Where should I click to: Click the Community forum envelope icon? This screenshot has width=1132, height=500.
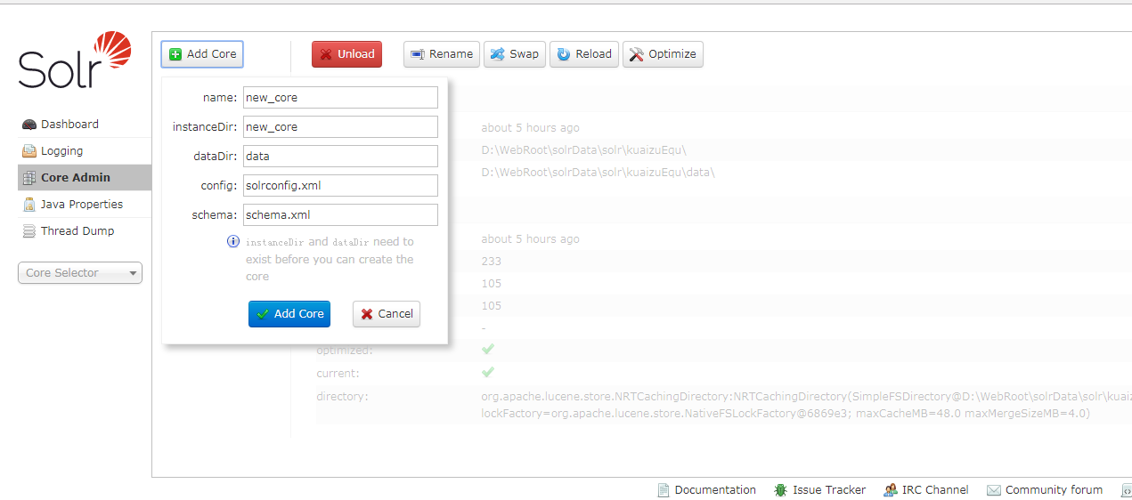(994, 490)
